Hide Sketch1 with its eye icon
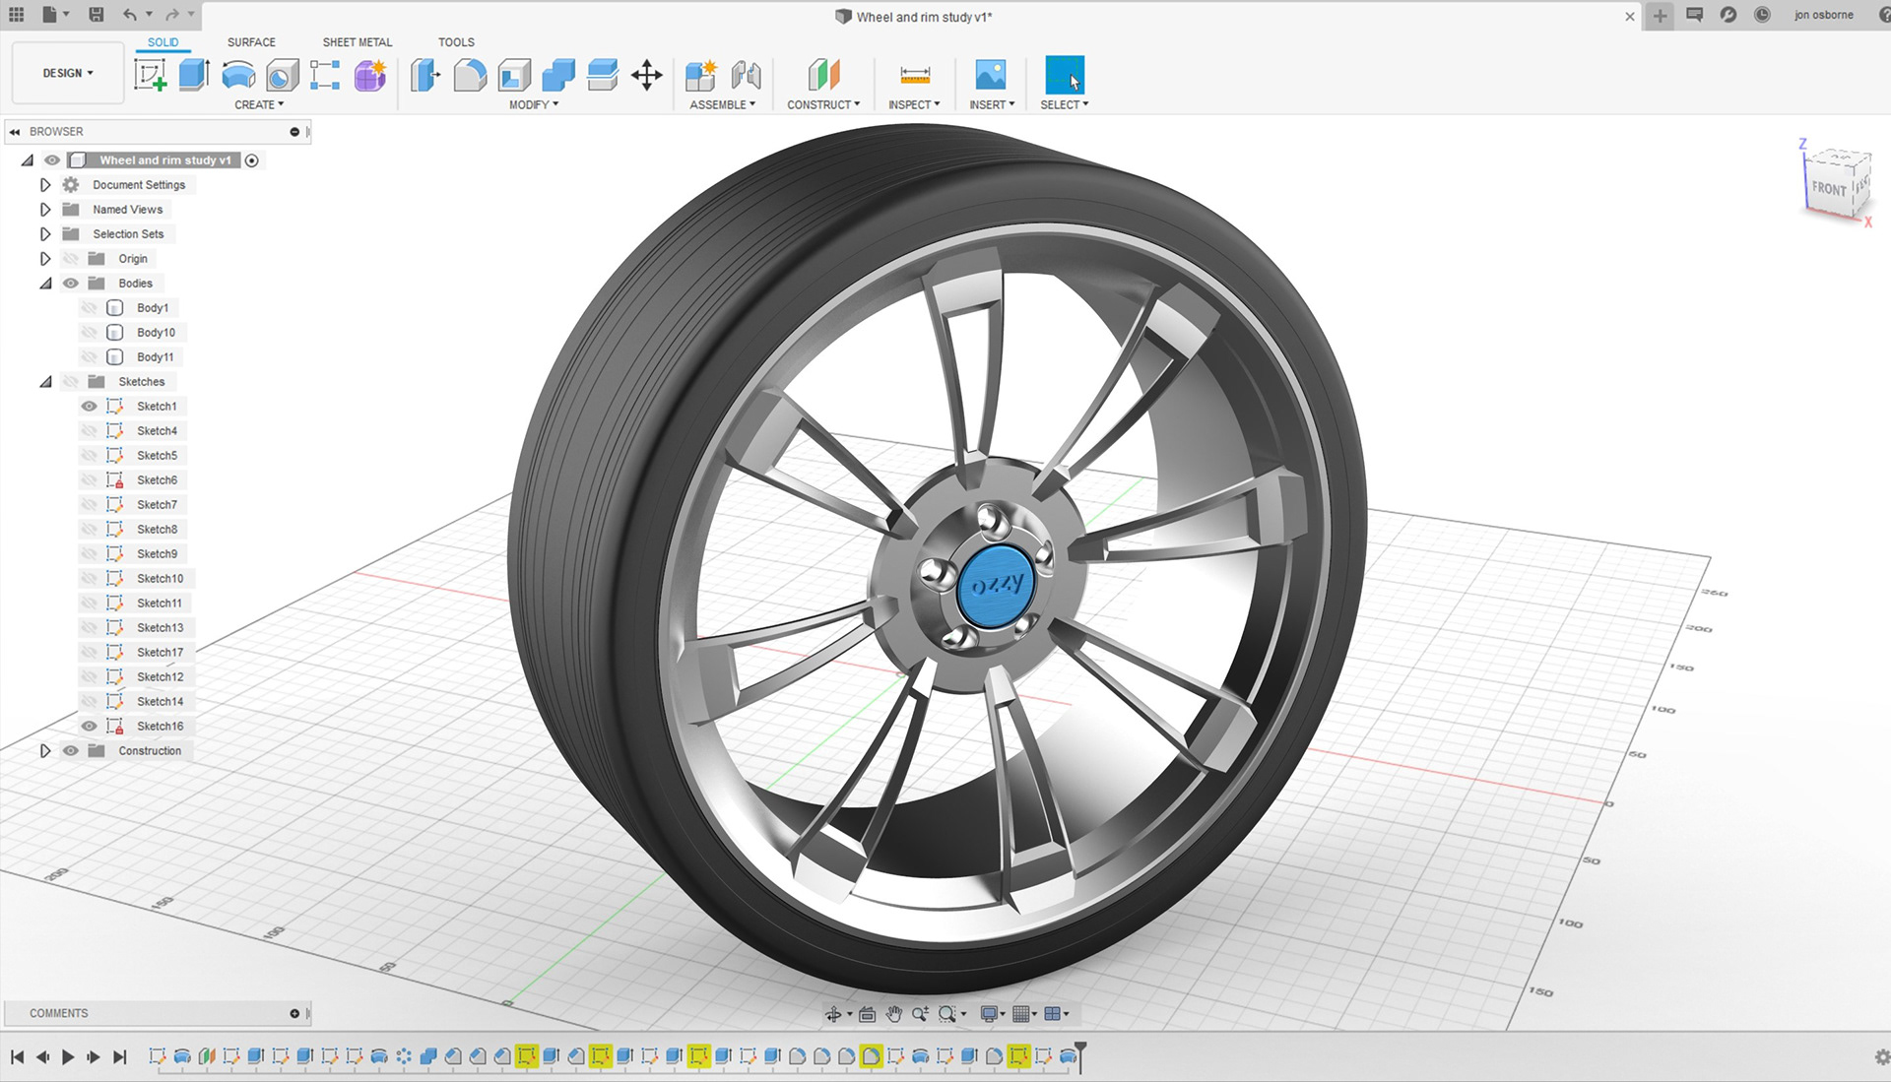 point(90,407)
